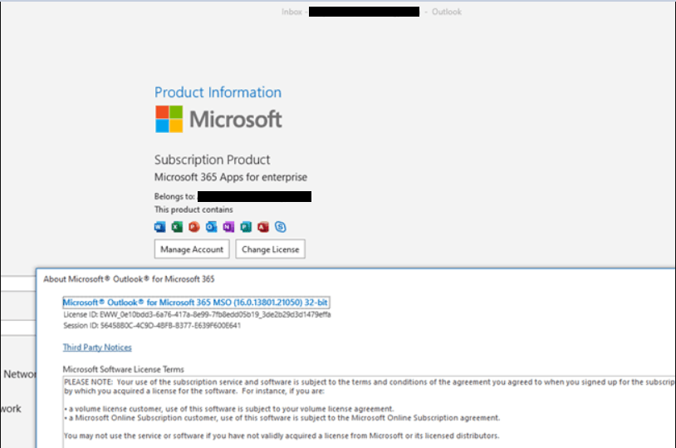
Task: Click the Subscription Product heading
Action: (212, 160)
